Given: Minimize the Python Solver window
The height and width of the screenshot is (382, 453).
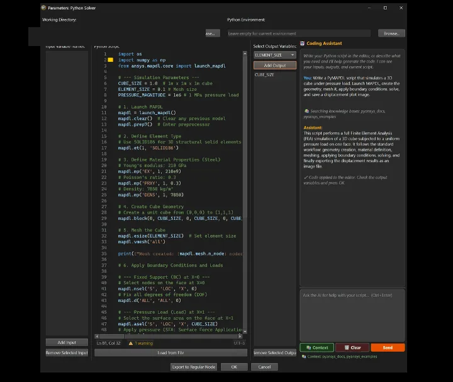Looking at the screenshot, I should click(x=369, y=8).
